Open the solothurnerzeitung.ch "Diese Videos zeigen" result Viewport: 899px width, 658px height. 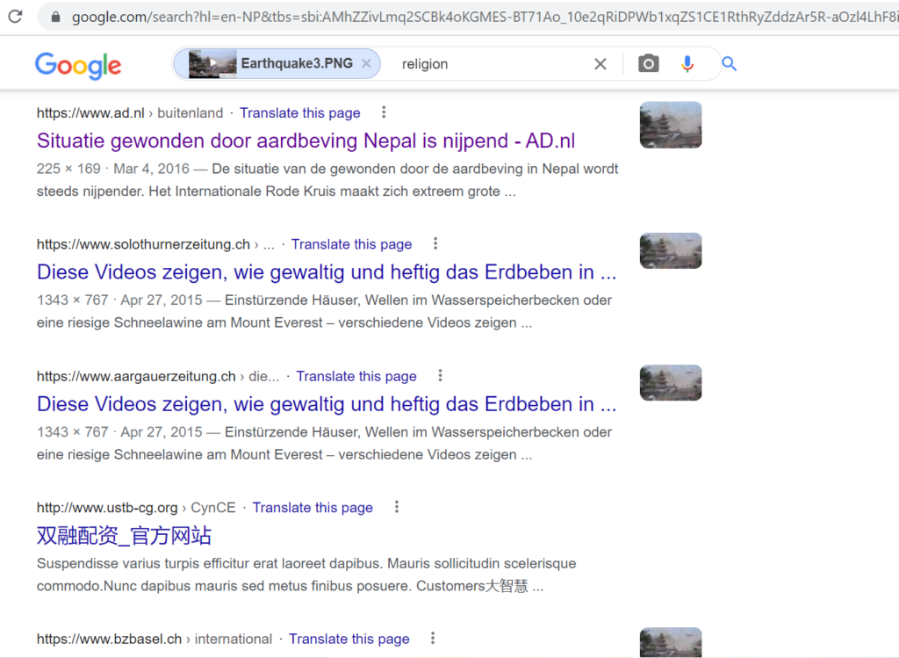[327, 272]
